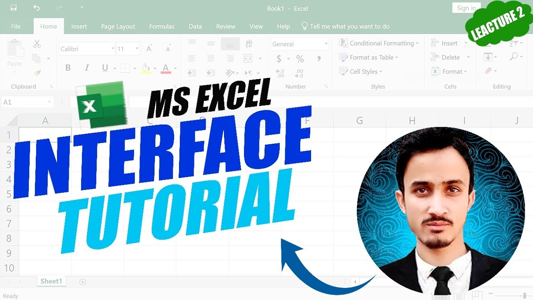The height and width of the screenshot is (300, 533).
Task: Click the Decrease Decimal icon
Action: (299, 74)
